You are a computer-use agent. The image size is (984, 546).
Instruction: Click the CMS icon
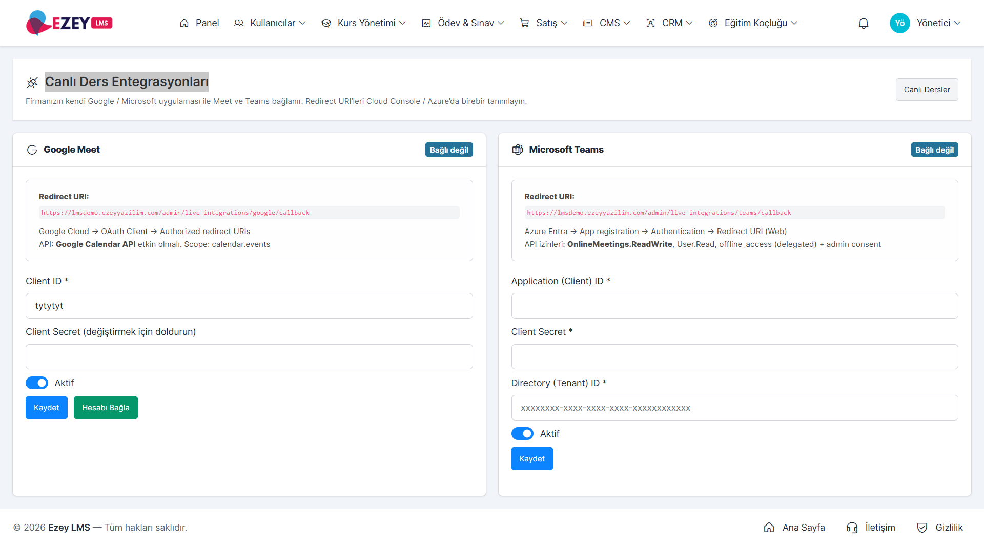(588, 23)
